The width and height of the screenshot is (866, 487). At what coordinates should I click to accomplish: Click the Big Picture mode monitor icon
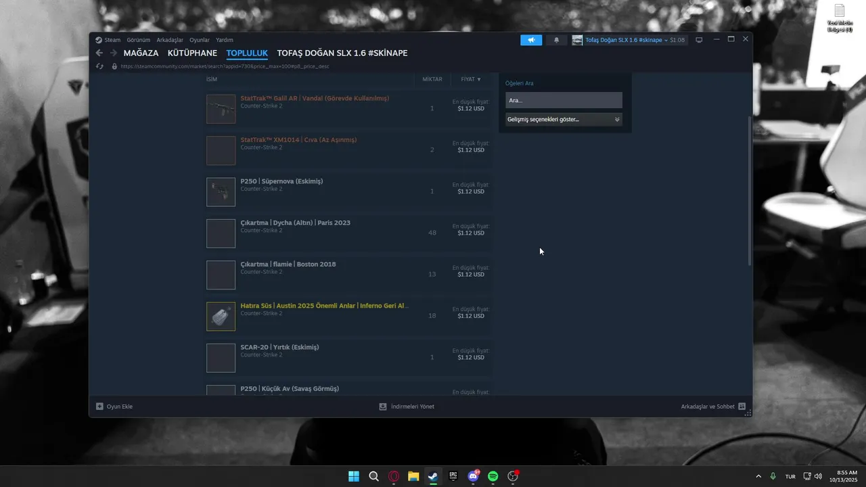(700, 40)
